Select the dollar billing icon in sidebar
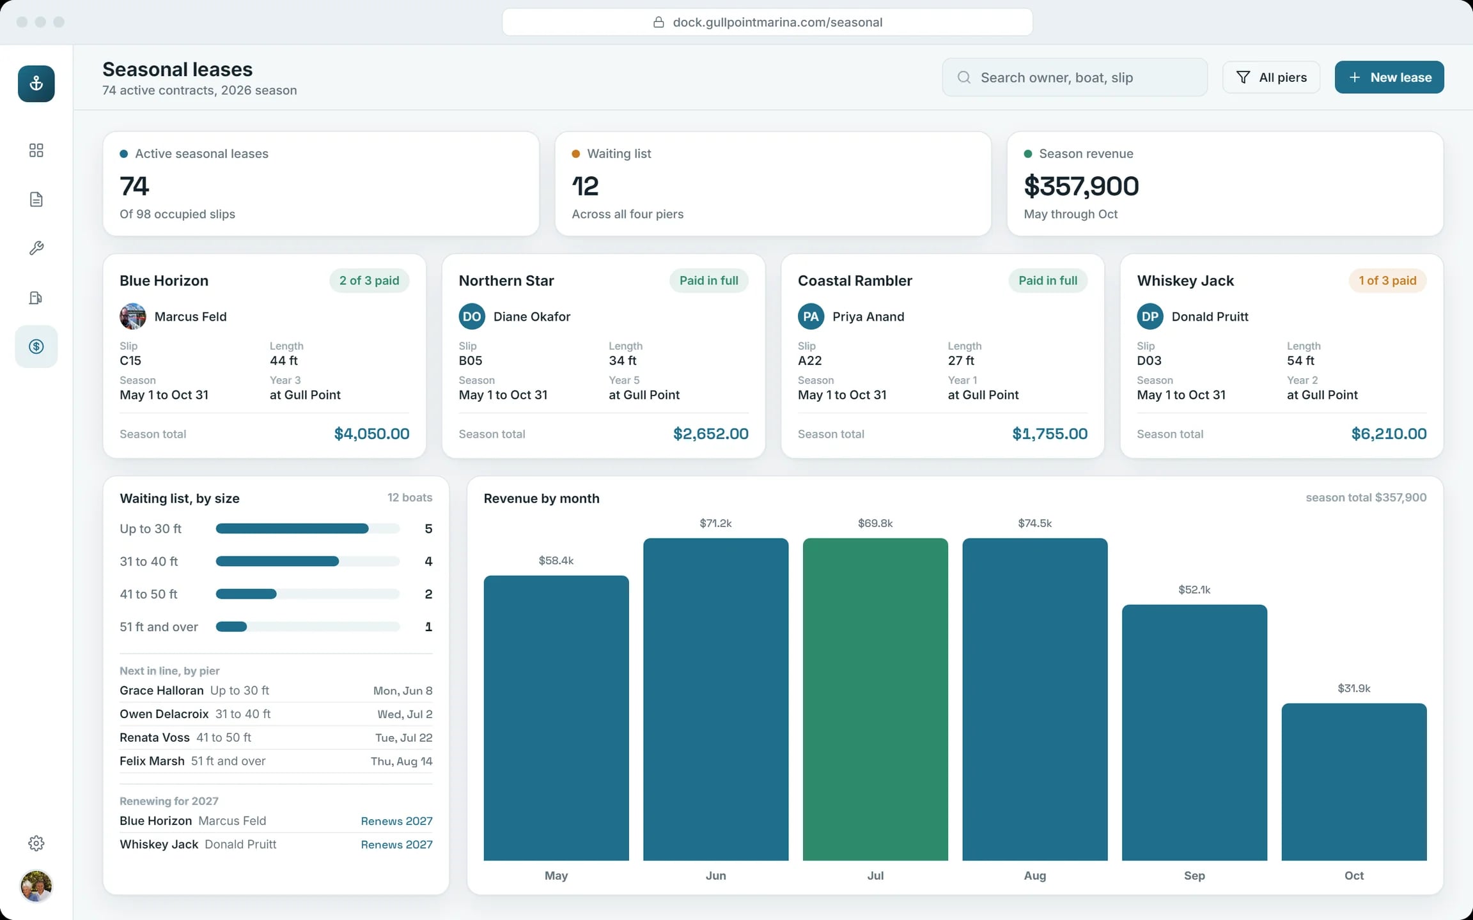1473x920 pixels. pyautogui.click(x=36, y=346)
